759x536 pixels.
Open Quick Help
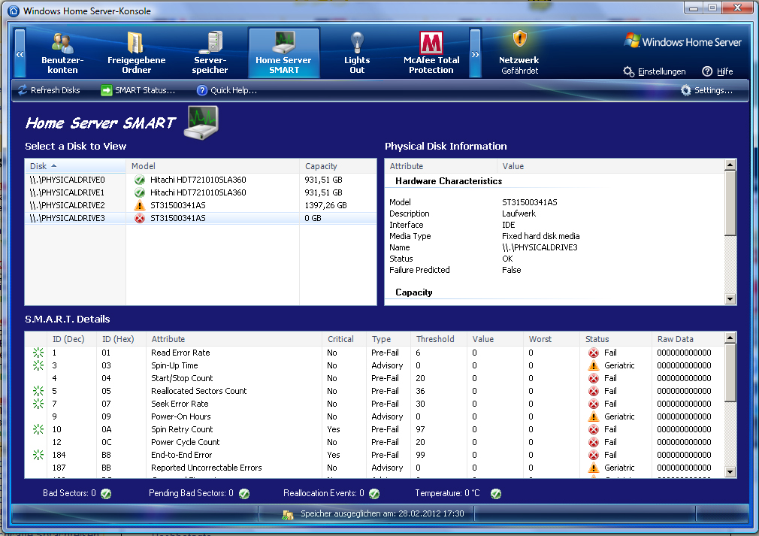[227, 90]
